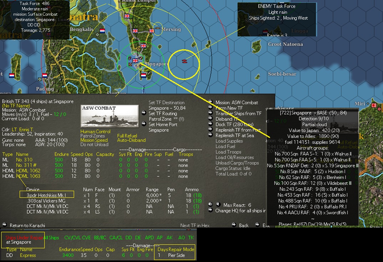The height and width of the screenshot is (262, 383).
Task: Click the 3pdr Hotchkiss Mk I device
Action: click(46, 195)
